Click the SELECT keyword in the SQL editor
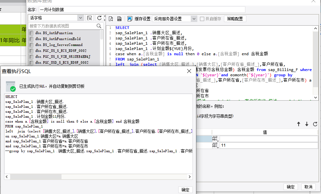This screenshot has width=321, height=194. pyautogui.click(x=122, y=28)
